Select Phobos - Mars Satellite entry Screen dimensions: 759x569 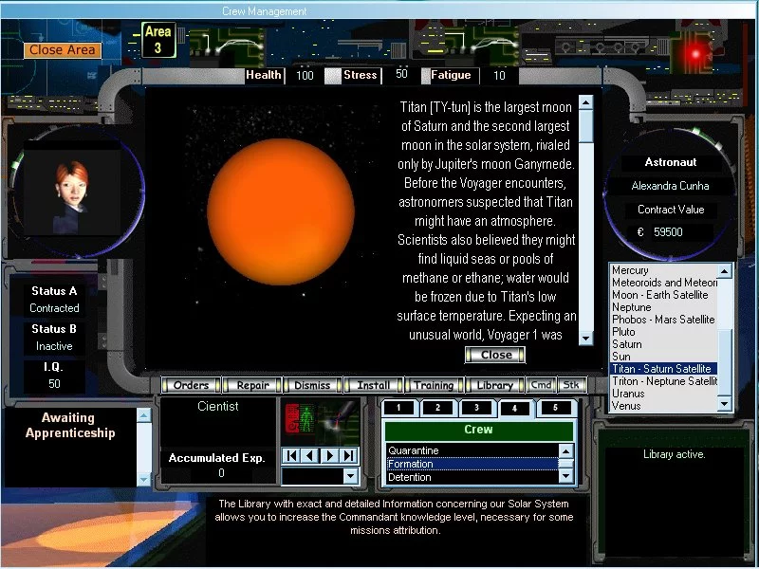[663, 320]
